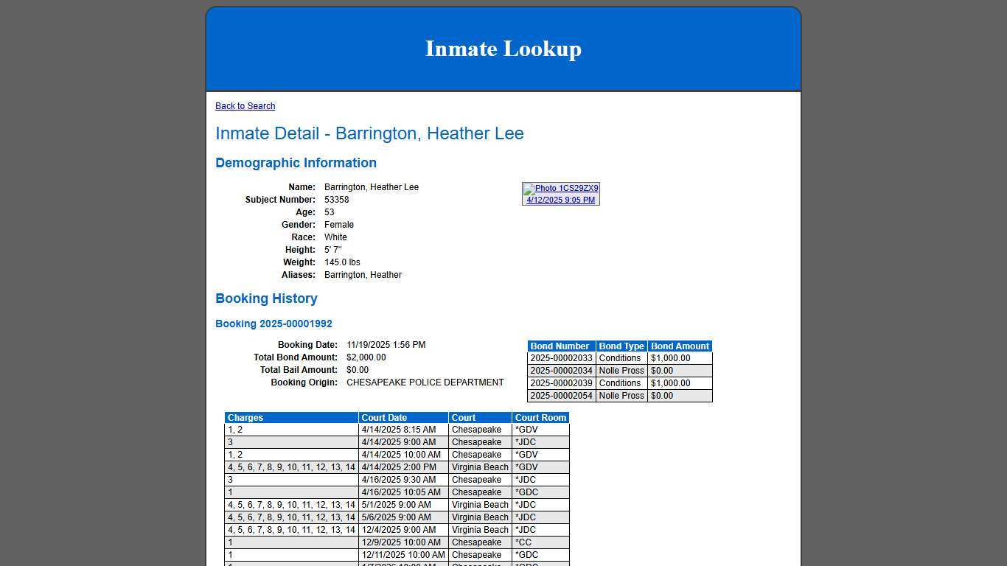Viewport: 1007px width, 566px height.
Task: Click the Bond Amount column header
Action: [680, 346]
